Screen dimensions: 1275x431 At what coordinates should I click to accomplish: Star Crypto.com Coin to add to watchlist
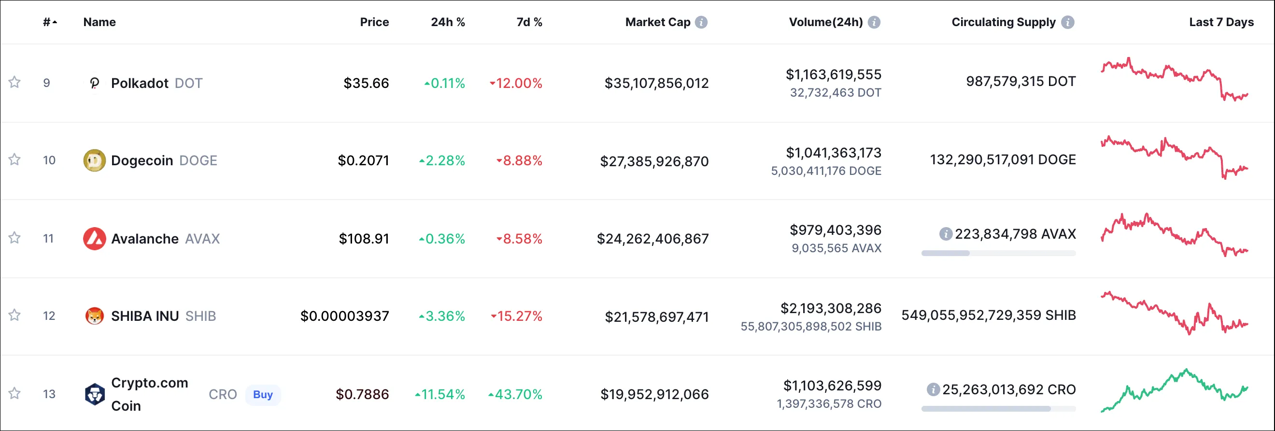point(14,393)
